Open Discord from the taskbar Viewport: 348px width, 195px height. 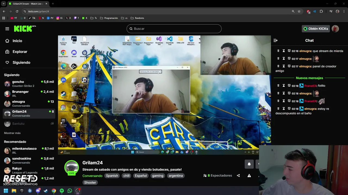point(38,191)
